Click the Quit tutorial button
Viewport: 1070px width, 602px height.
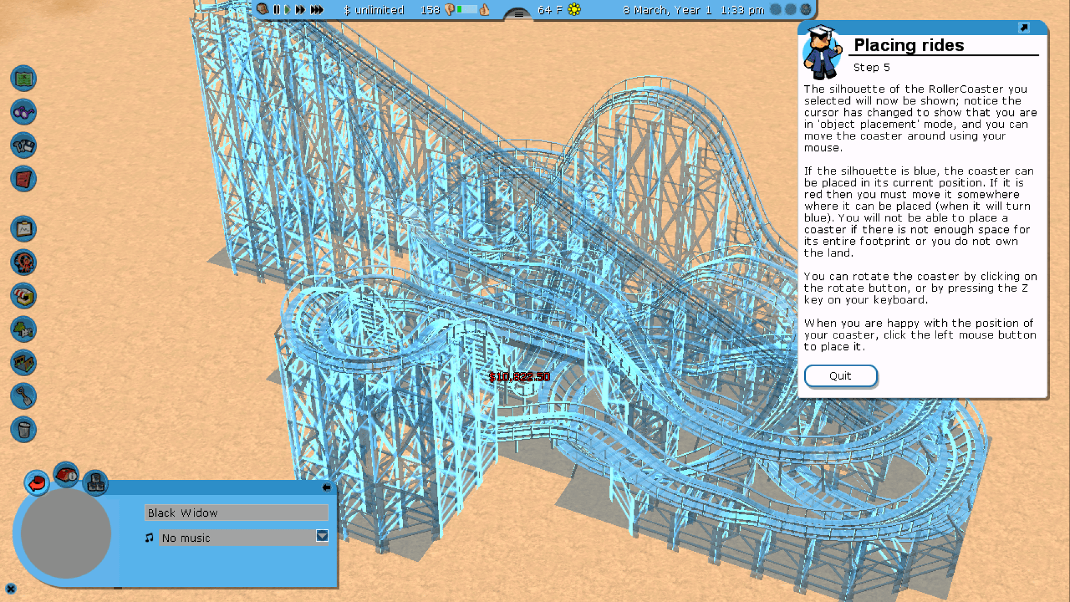[840, 376]
